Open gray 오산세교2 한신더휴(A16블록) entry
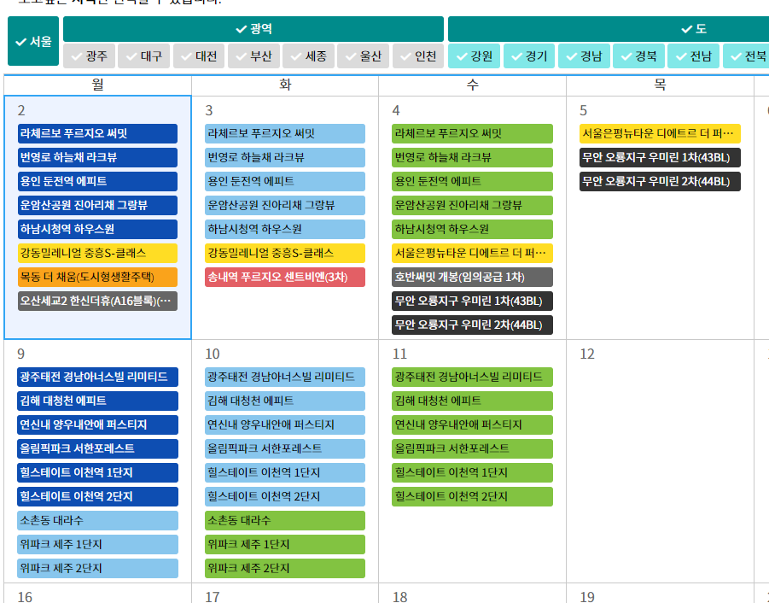 [x=97, y=301]
